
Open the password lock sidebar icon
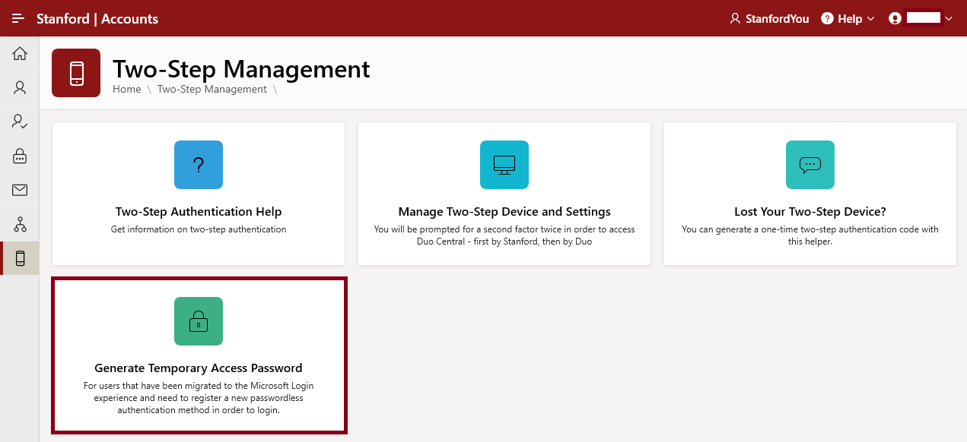point(20,156)
